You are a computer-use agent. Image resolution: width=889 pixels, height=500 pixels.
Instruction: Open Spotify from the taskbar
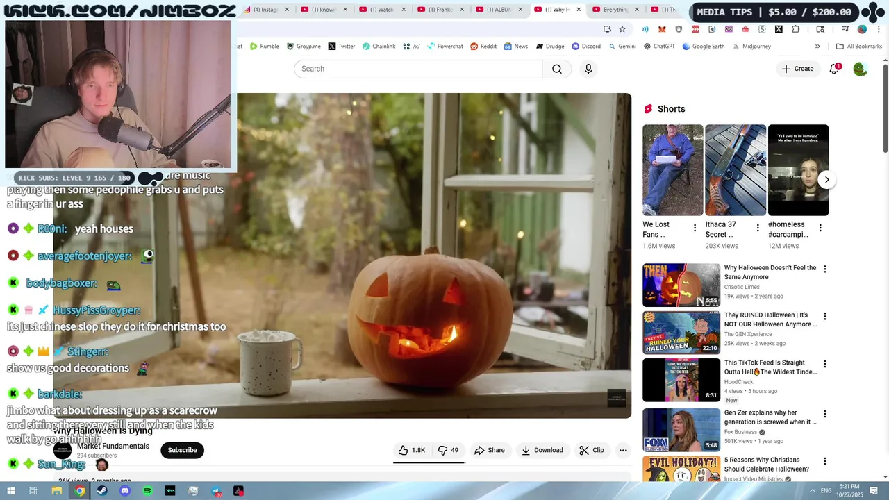[x=148, y=491]
